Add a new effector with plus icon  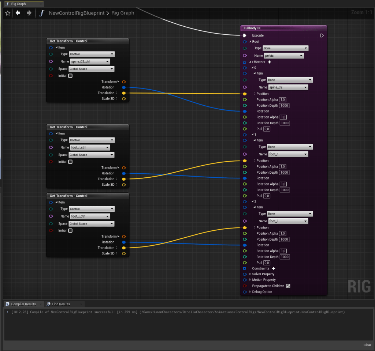coord(270,62)
